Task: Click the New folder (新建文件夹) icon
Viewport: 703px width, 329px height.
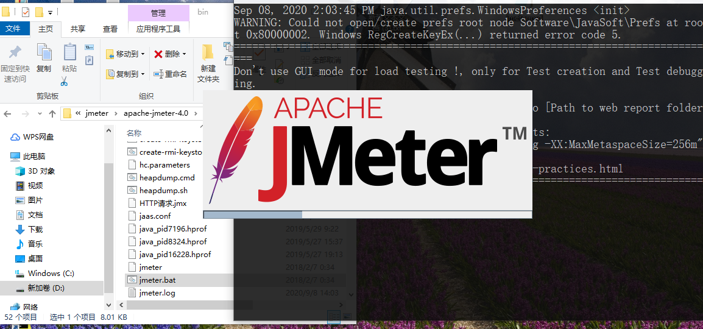Action: point(208,52)
